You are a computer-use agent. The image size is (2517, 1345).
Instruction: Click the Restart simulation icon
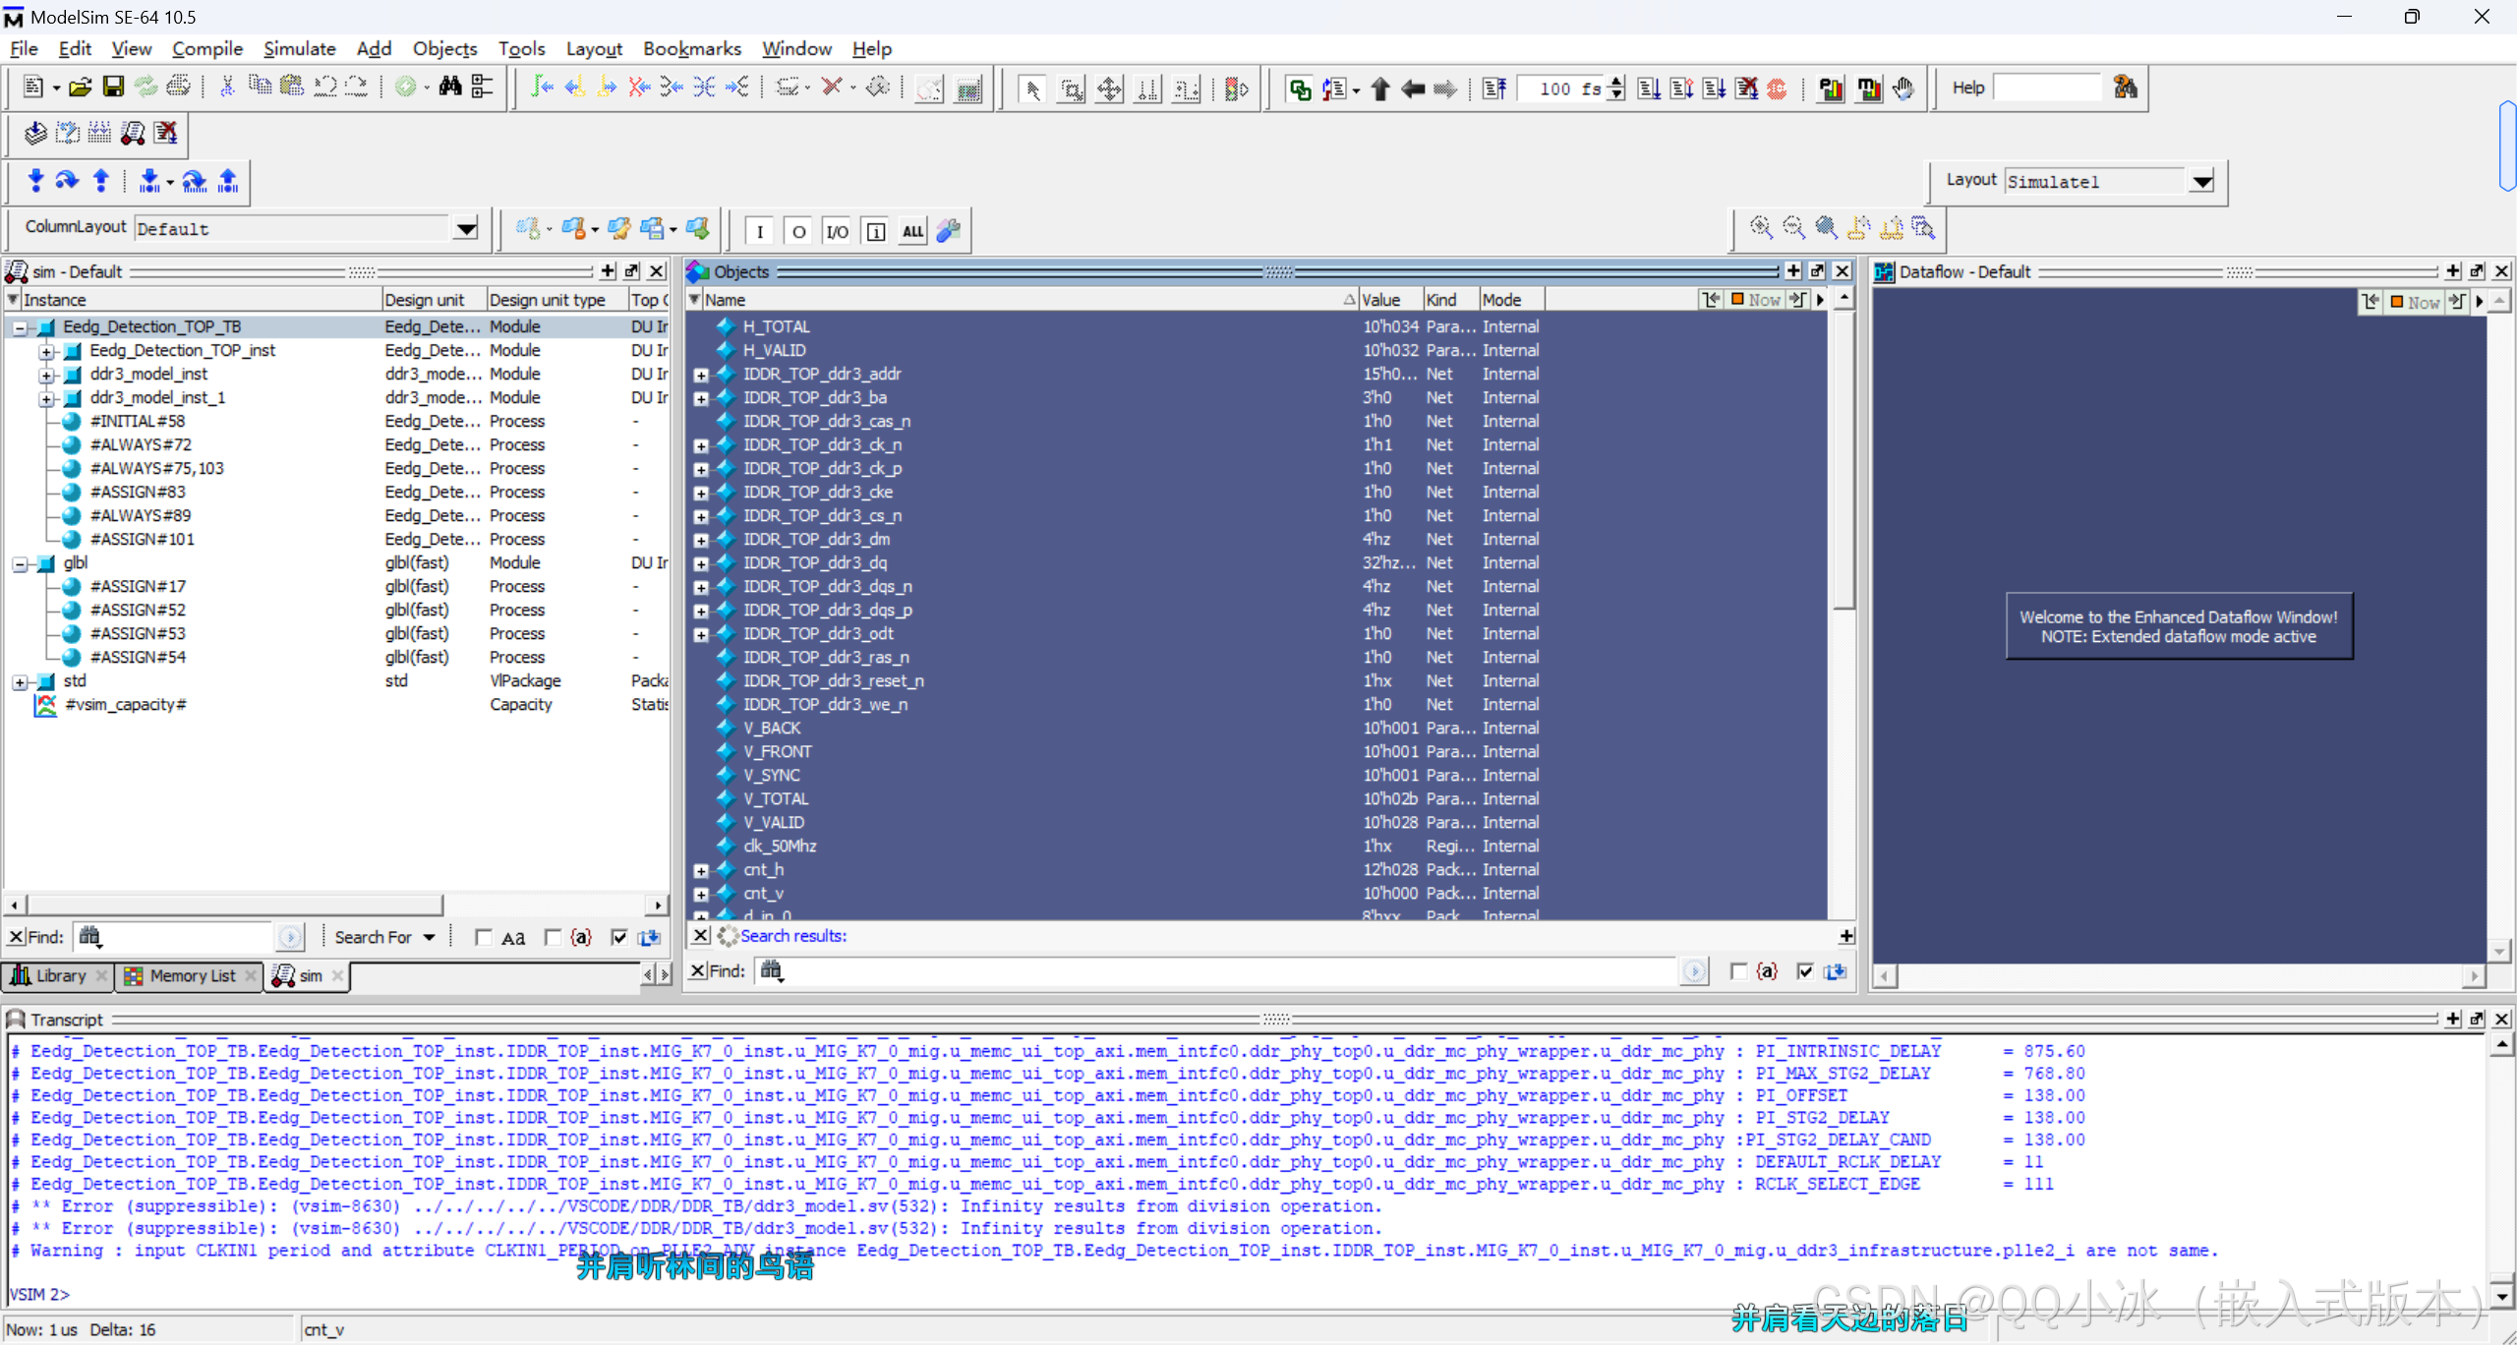[x=1494, y=88]
